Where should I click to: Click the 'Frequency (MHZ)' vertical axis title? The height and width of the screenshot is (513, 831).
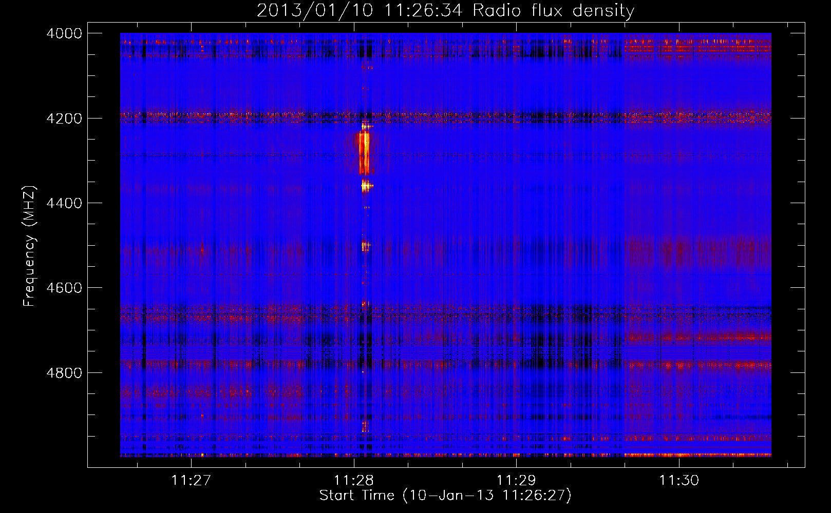pos(30,246)
